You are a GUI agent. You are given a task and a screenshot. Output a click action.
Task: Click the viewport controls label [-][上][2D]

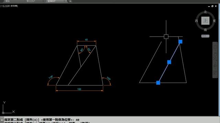point(9,6)
